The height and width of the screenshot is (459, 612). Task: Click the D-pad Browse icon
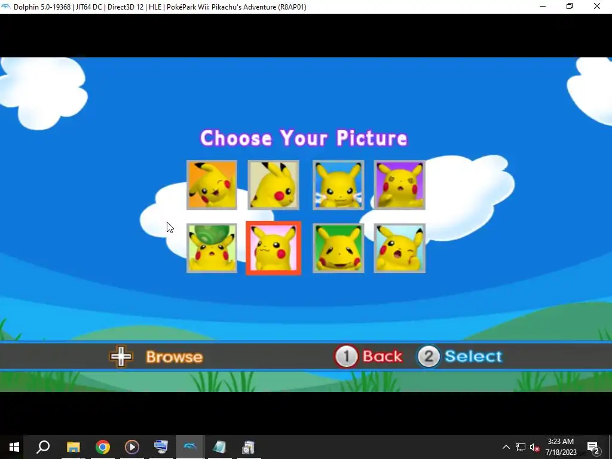(121, 356)
